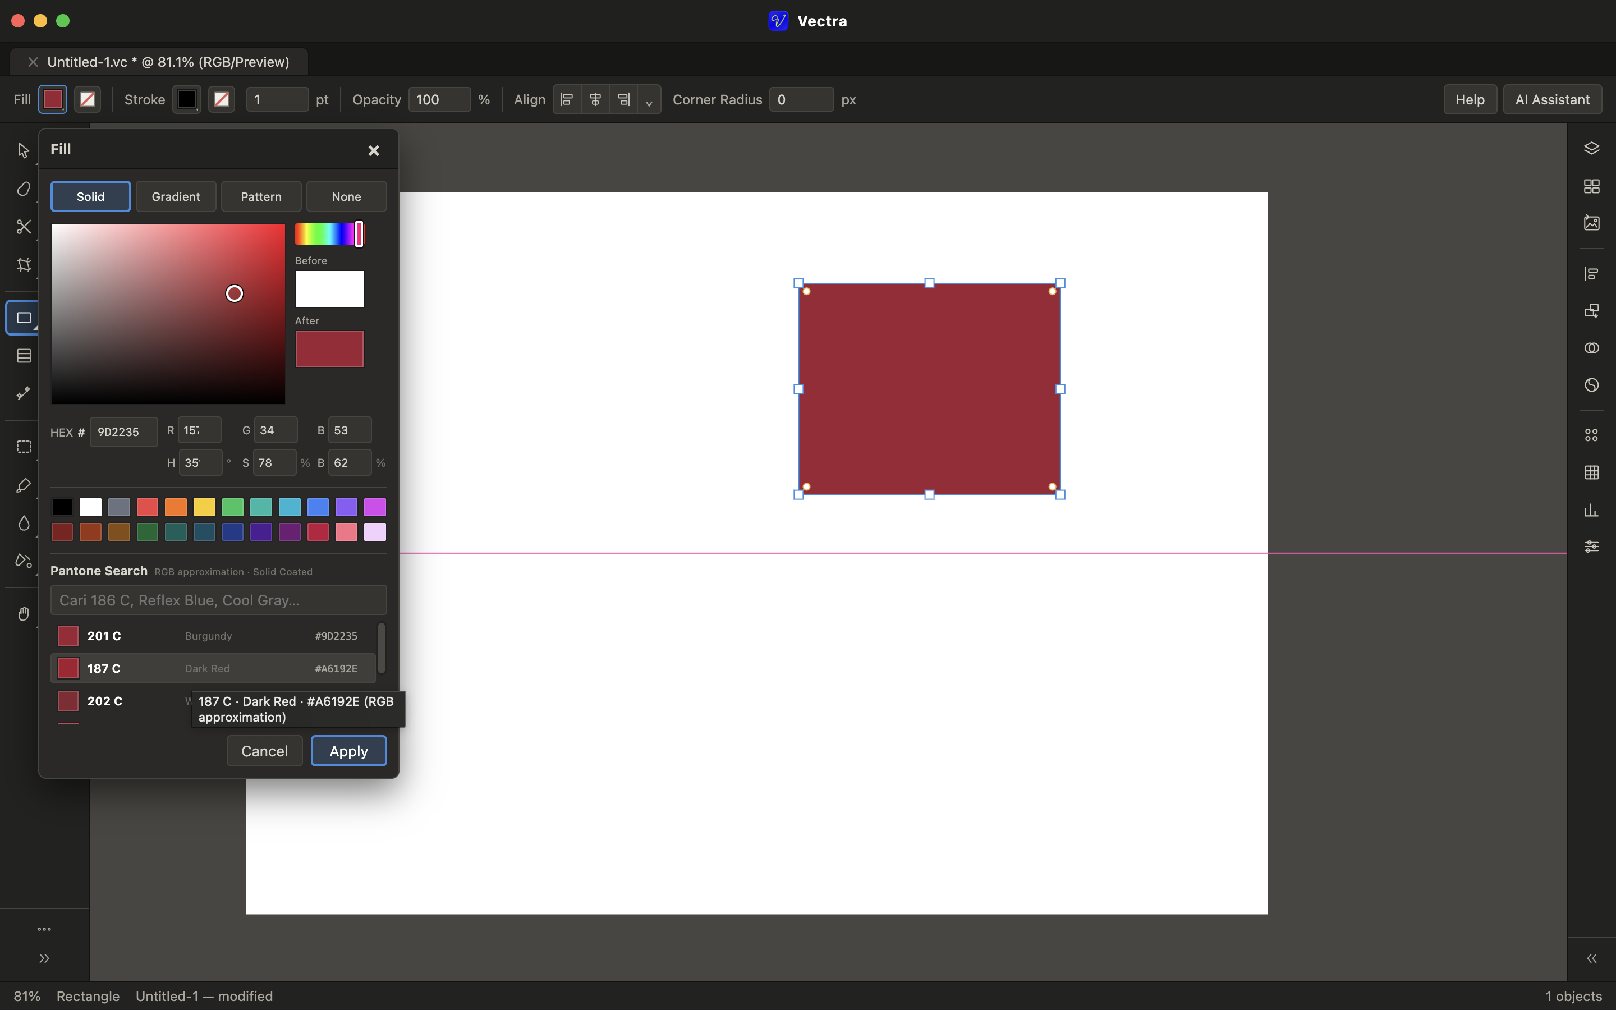1616x1010 pixels.
Task: Pick the yellow preset swatch
Action: pos(204,508)
